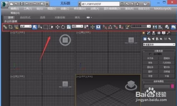This screenshot has width=177, height=106.
Task: Click the Align tool icon
Action: [160, 27]
